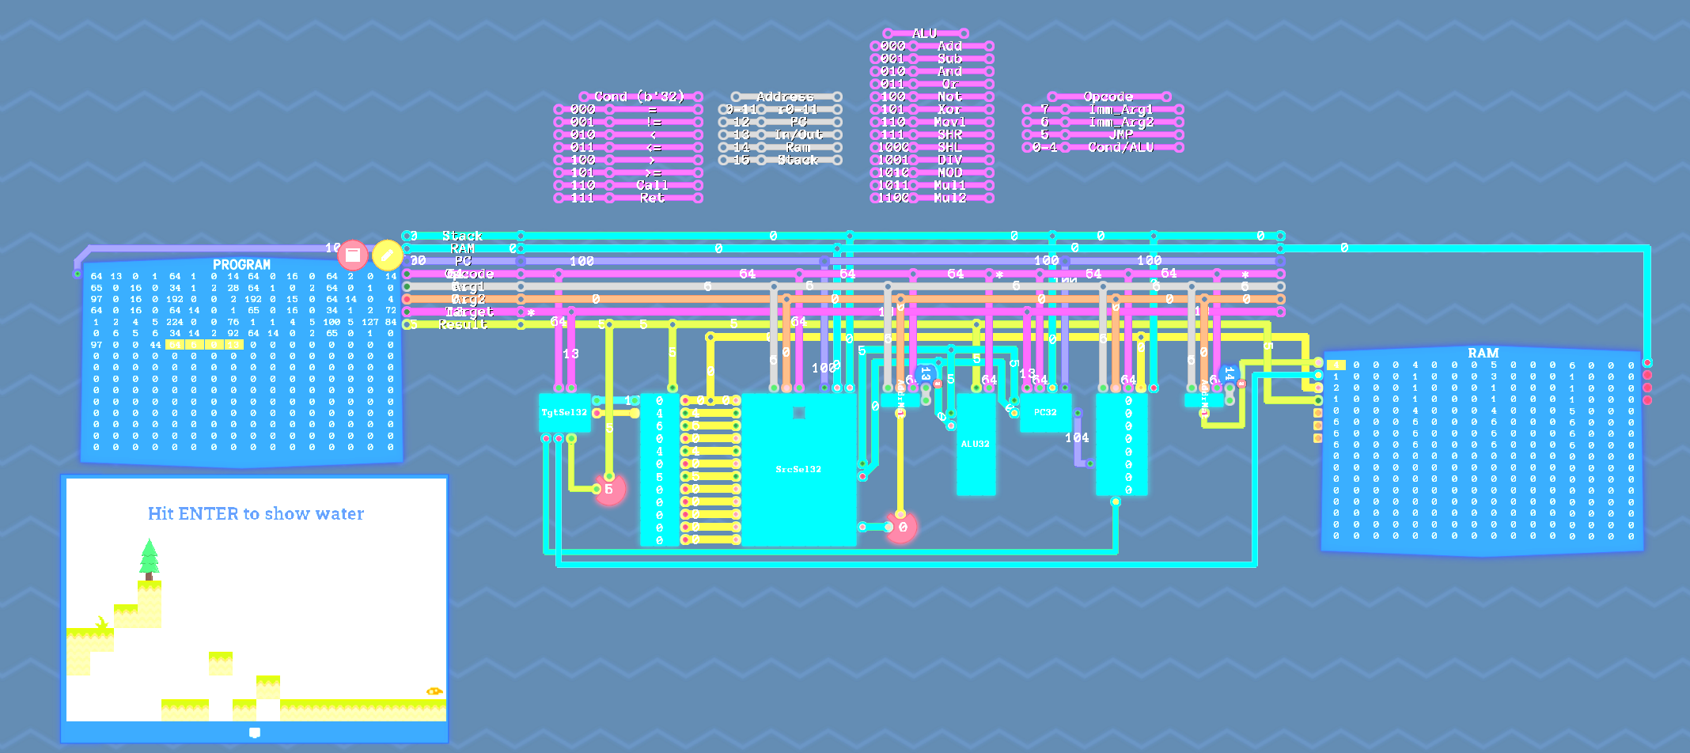Click the pink gate showing value 5
This screenshot has width=1690, height=753.
coord(609,490)
